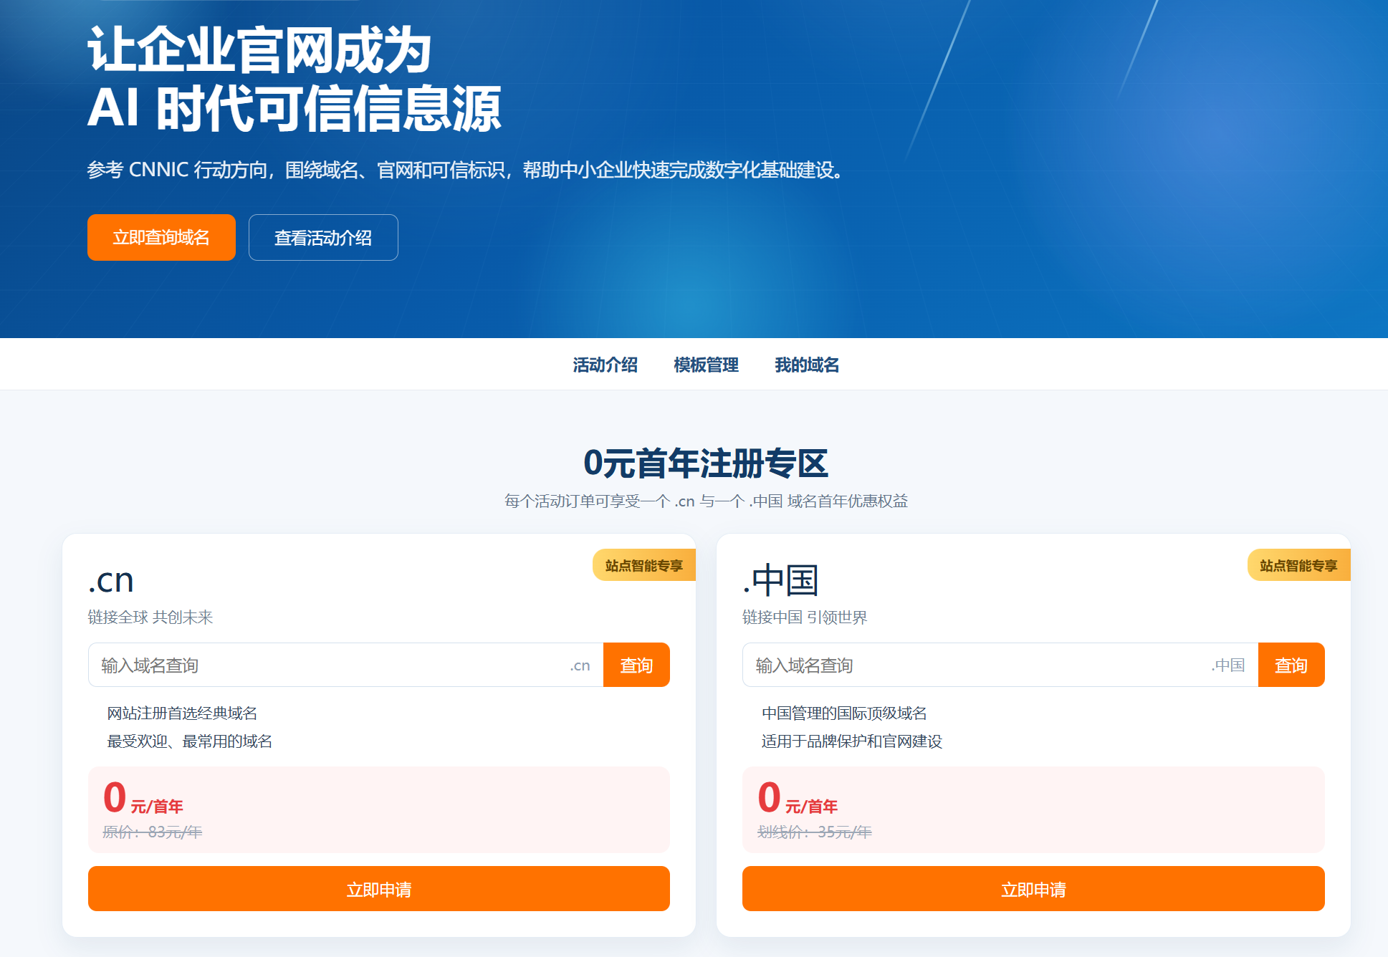Click the text 原价：83元/年
The image size is (1388, 957).
153,832
